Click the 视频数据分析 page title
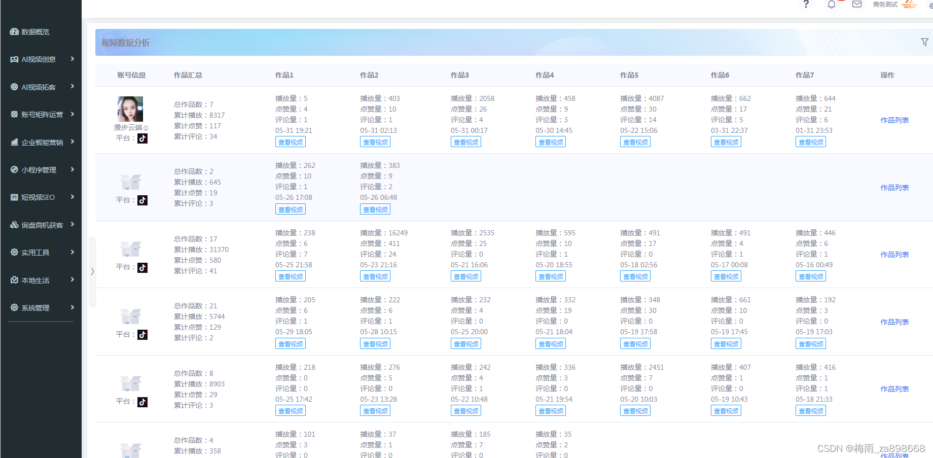 coord(125,43)
